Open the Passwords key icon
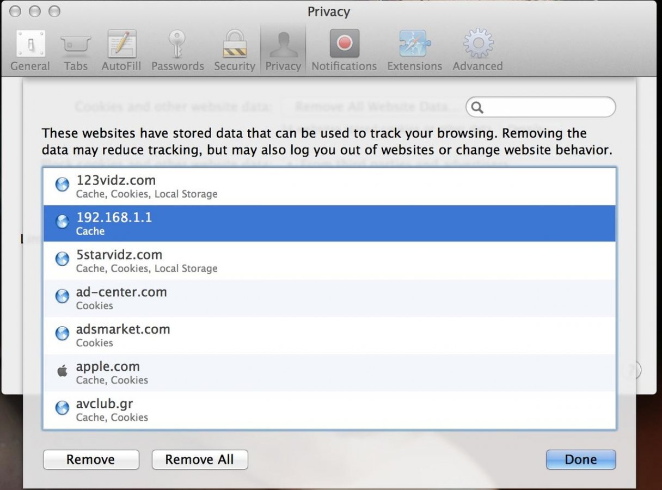The height and width of the screenshot is (490, 662). coord(177,51)
